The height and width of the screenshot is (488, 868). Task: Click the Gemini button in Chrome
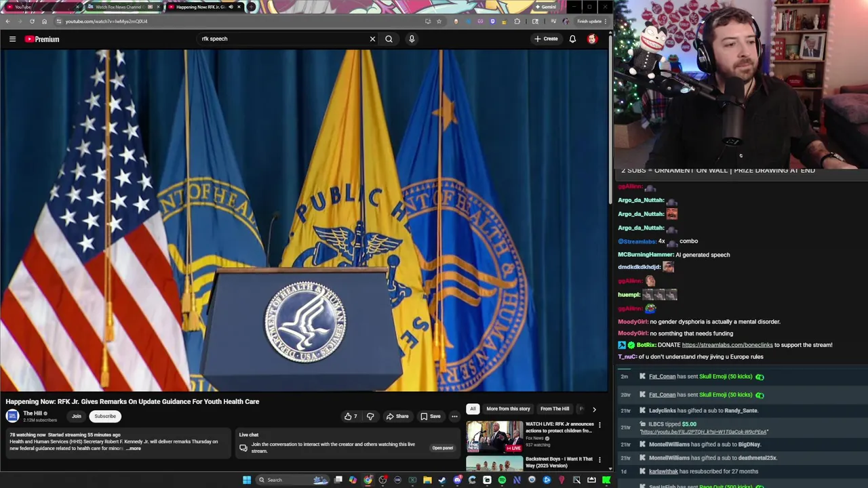click(546, 7)
